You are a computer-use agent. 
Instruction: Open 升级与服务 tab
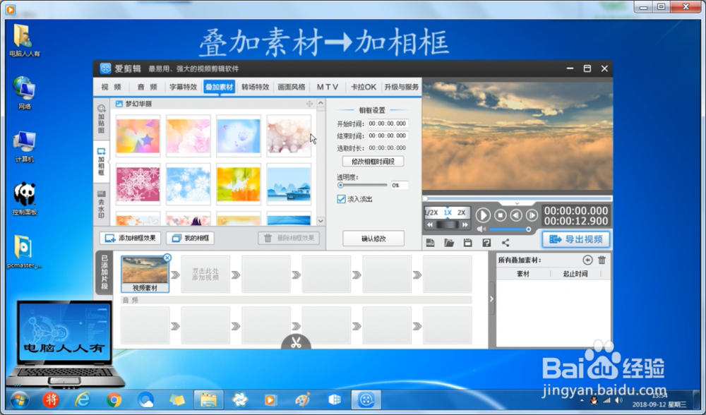pyautogui.click(x=401, y=87)
